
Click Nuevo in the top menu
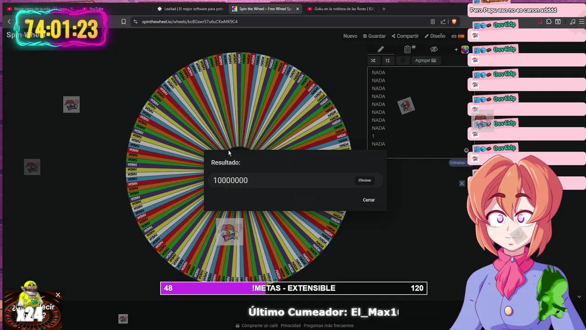pos(350,36)
